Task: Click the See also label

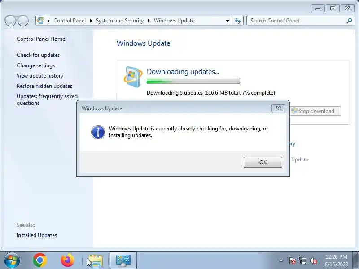Action: (26, 225)
